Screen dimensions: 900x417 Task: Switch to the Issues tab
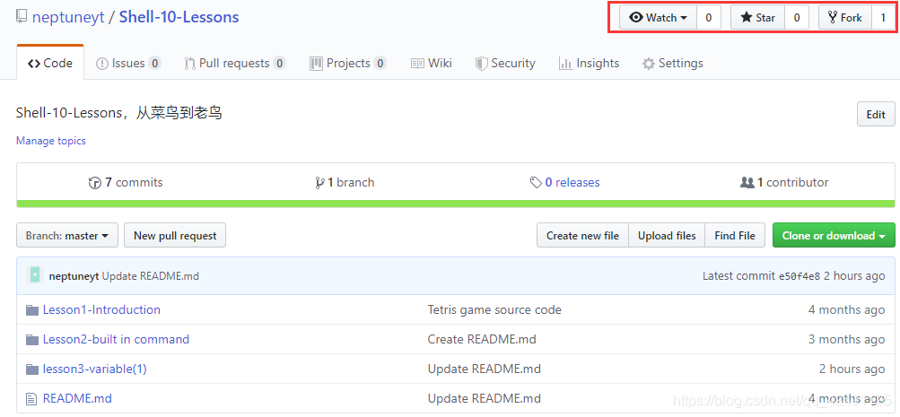(128, 63)
